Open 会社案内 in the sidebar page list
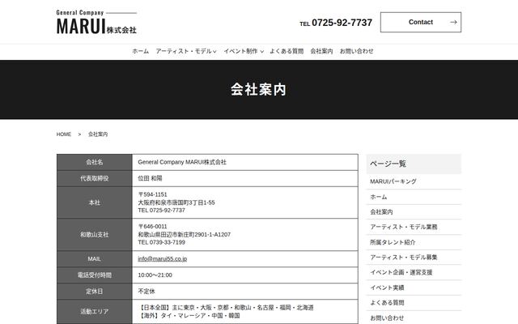Image resolution: width=518 pixels, height=324 pixels. (381, 212)
